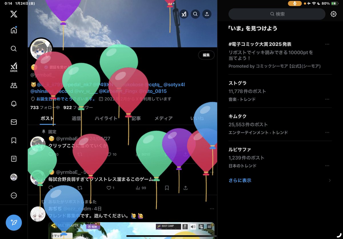Open trend #電子コミック大賞2025発表
This screenshot has width=343, height=239.
[x=260, y=44]
